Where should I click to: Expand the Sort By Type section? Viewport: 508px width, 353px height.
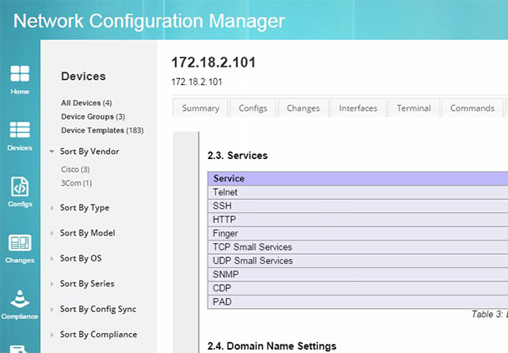[x=84, y=208]
